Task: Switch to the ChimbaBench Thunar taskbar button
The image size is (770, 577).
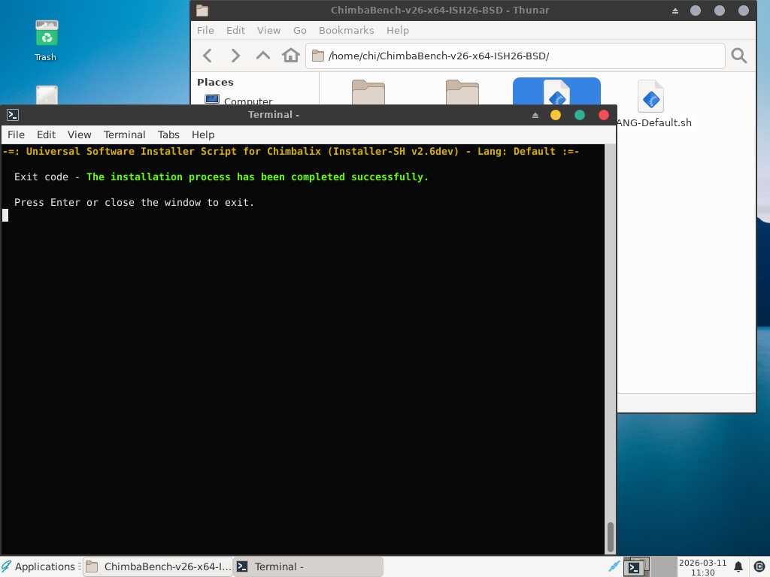Action: point(158,566)
